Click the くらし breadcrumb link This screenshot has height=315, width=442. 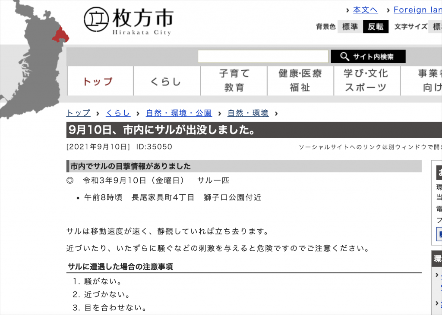click(x=118, y=113)
